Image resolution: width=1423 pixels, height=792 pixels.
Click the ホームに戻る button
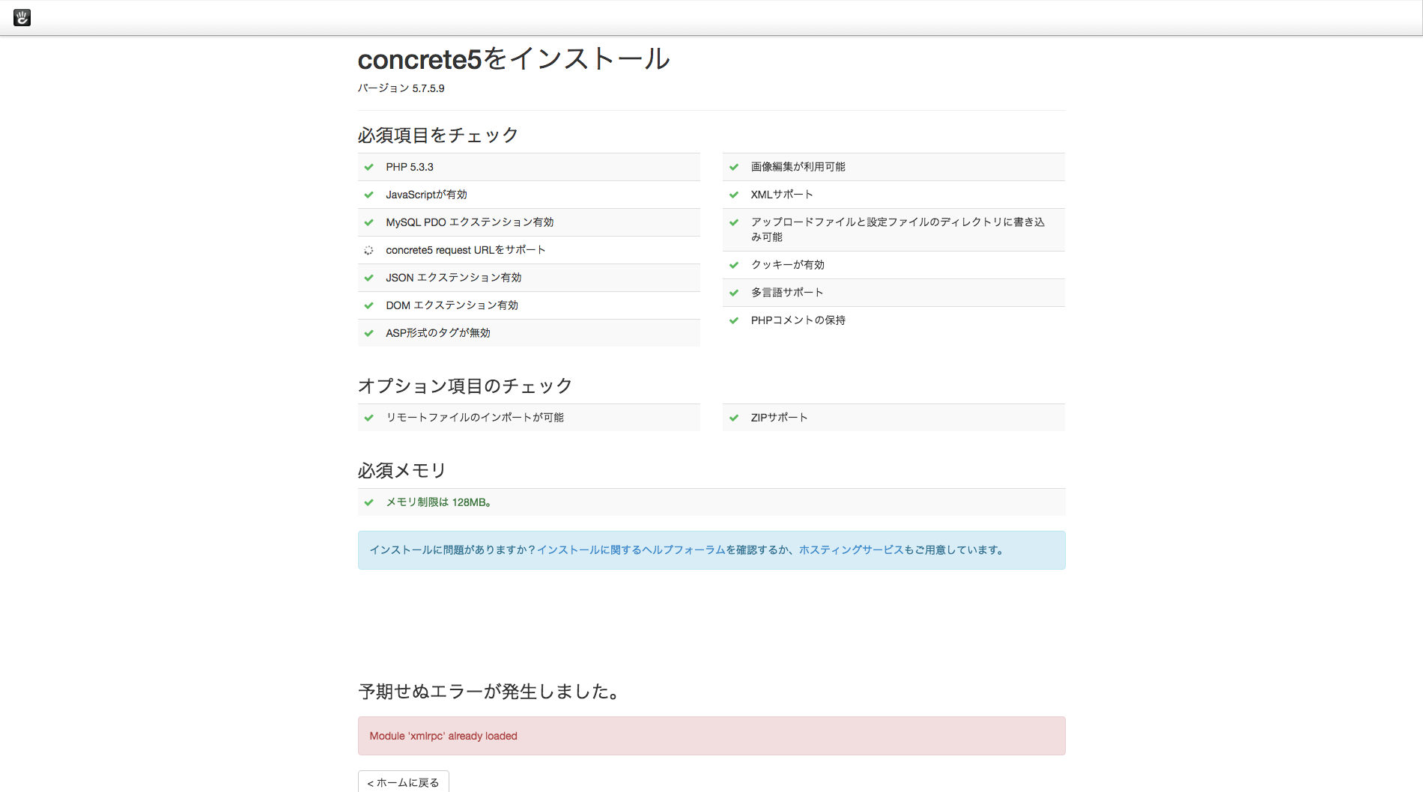point(404,782)
